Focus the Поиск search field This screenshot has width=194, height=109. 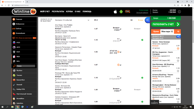tap(26, 66)
